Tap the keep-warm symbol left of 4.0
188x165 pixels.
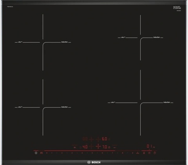point(75,147)
